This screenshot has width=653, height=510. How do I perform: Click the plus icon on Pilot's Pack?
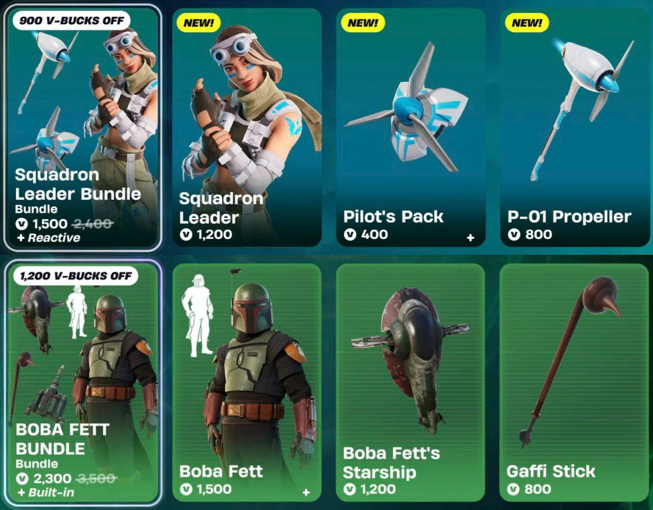[470, 237]
